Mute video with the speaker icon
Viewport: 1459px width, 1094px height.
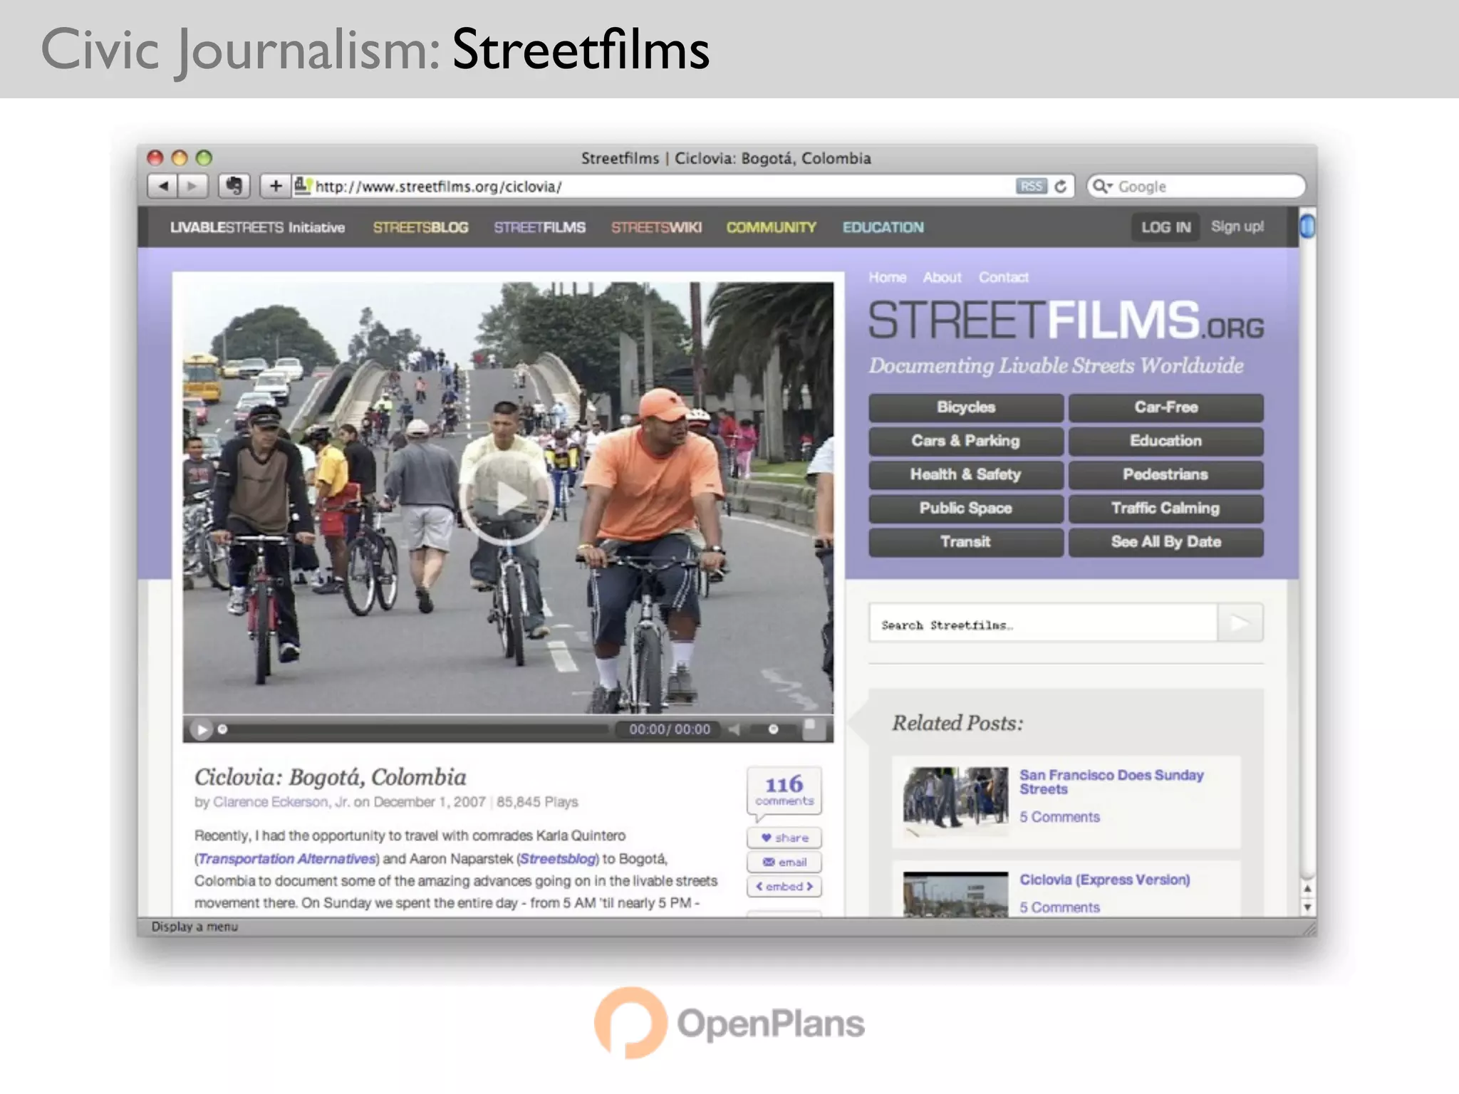[734, 729]
